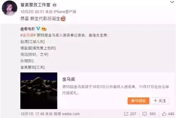This screenshot has height=118, width=177.
Task: Open the 金马奖 topic card image
Action: click(x=39, y=91)
